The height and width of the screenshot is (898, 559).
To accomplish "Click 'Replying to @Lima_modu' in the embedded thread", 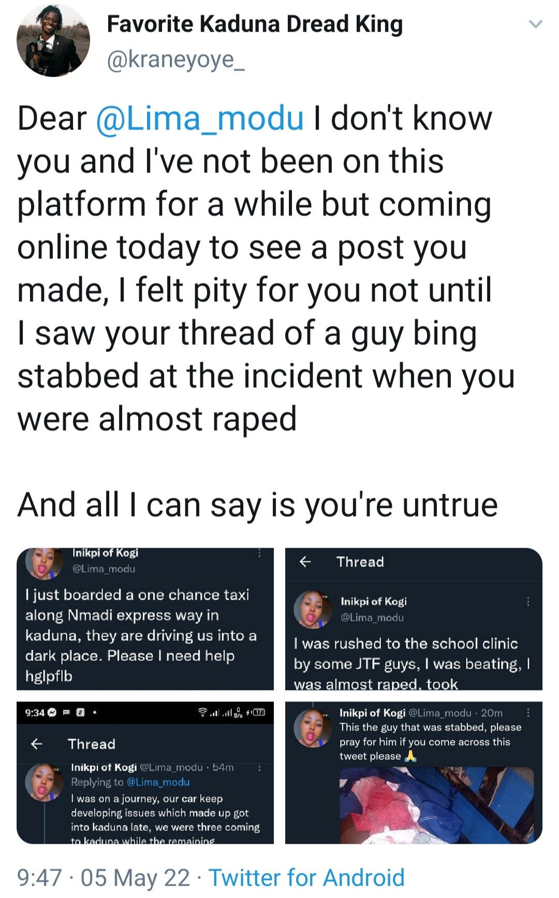I will (x=130, y=782).
